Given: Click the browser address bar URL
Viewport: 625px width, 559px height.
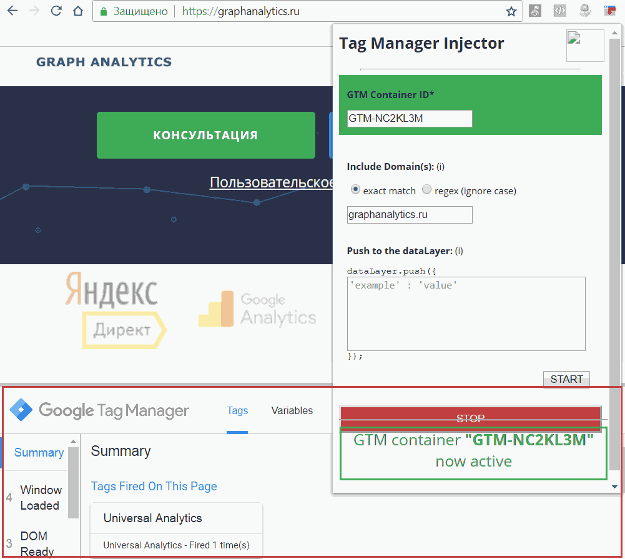Looking at the screenshot, I should click(x=240, y=12).
